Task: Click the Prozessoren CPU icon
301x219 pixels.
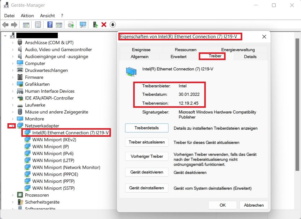Action: point(20,195)
